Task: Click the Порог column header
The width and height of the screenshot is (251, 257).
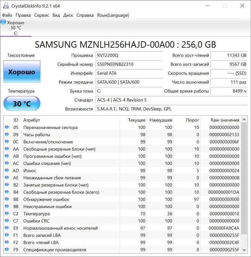Action: [187, 120]
